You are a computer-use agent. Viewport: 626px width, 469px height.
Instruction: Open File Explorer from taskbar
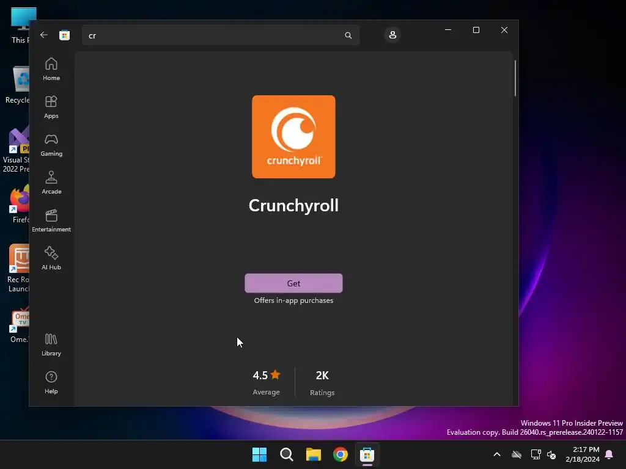coord(314,454)
